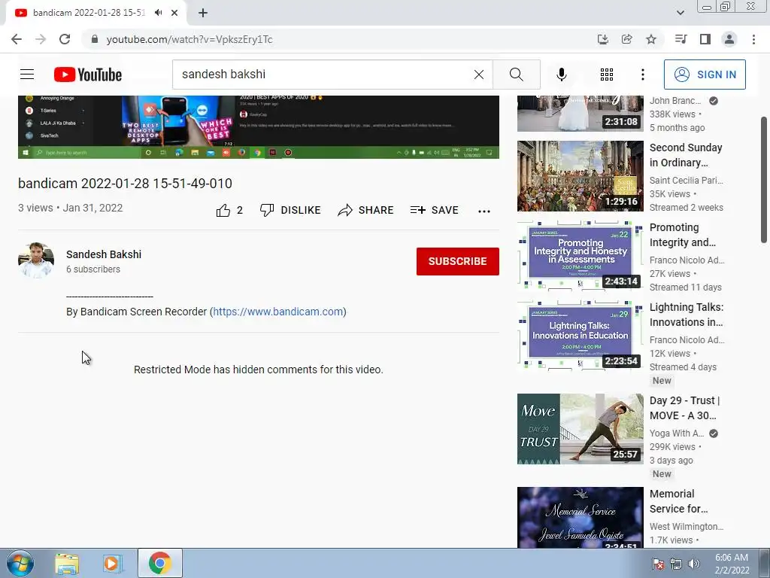The height and width of the screenshot is (578, 770).
Task: Click the 'Lightning Talks: Innovations in…' title
Action: click(687, 315)
